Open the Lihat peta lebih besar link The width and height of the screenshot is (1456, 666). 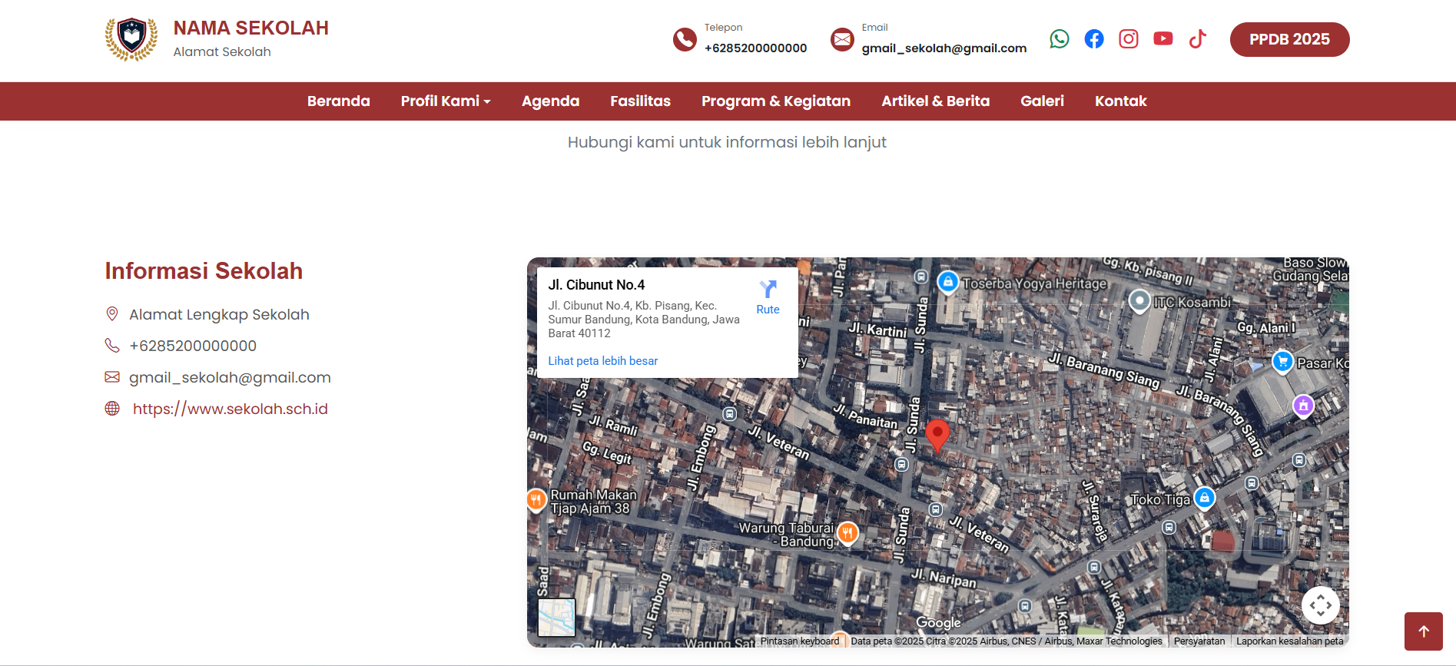602,361
